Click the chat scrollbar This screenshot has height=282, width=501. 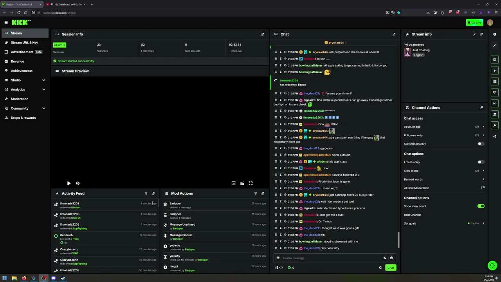point(398,240)
